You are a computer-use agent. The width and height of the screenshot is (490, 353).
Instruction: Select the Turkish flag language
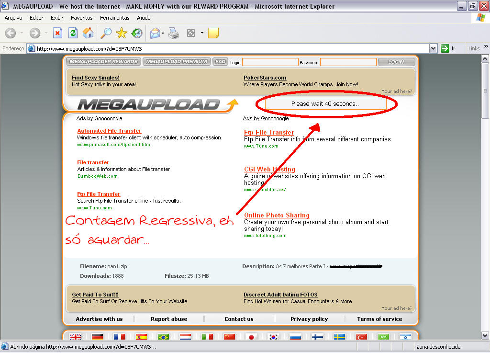point(362,337)
